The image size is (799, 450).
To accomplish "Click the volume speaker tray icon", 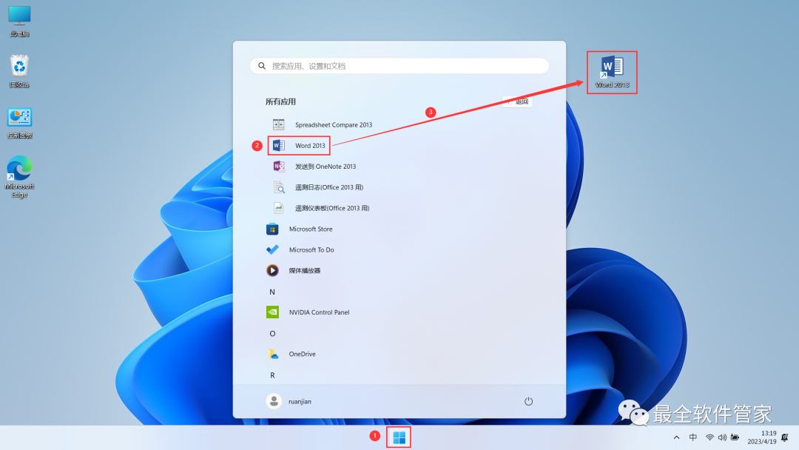I will 722,437.
